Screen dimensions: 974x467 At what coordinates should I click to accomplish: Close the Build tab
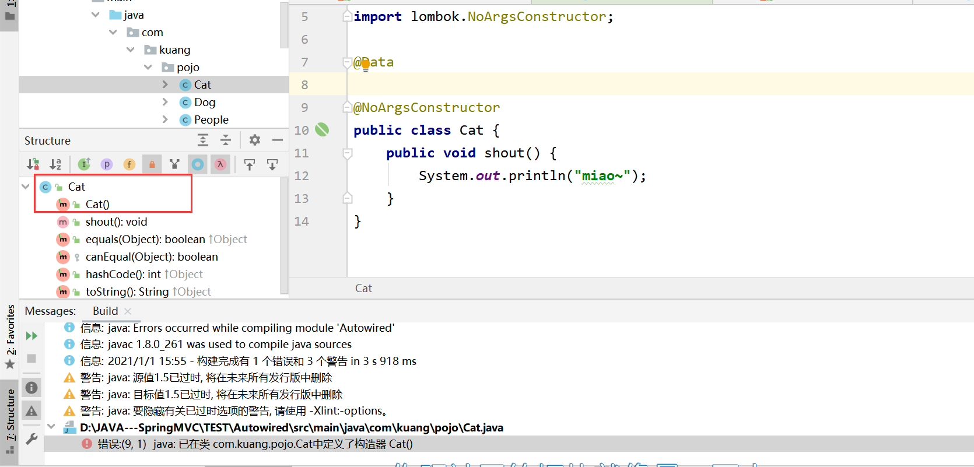click(x=128, y=311)
